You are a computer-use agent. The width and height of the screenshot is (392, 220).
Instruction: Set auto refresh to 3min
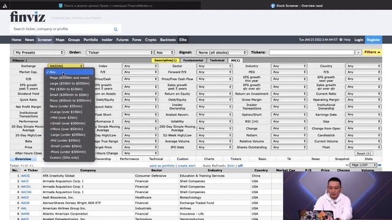coord(231,166)
